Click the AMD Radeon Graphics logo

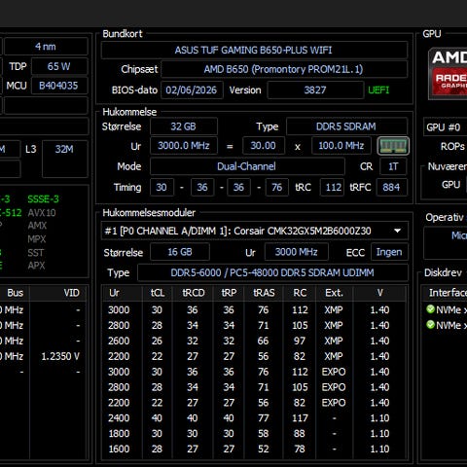click(x=448, y=73)
